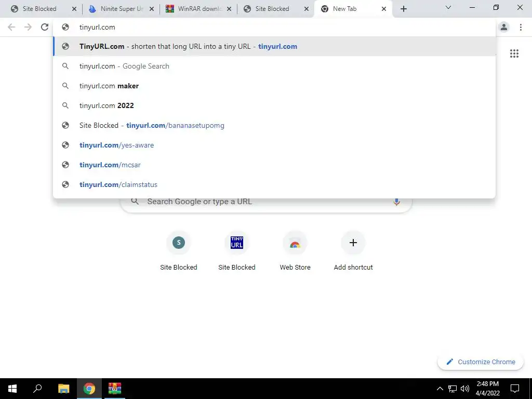Choose the TinyURL.com top suggestion
Image resolution: width=532 pixels, height=399 pixels.
274,46
